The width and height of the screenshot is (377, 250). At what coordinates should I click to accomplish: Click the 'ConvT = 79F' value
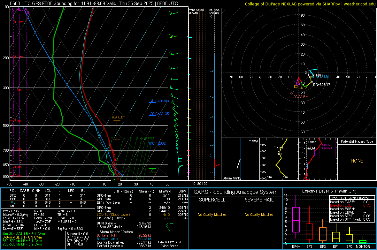click(43, 218)
